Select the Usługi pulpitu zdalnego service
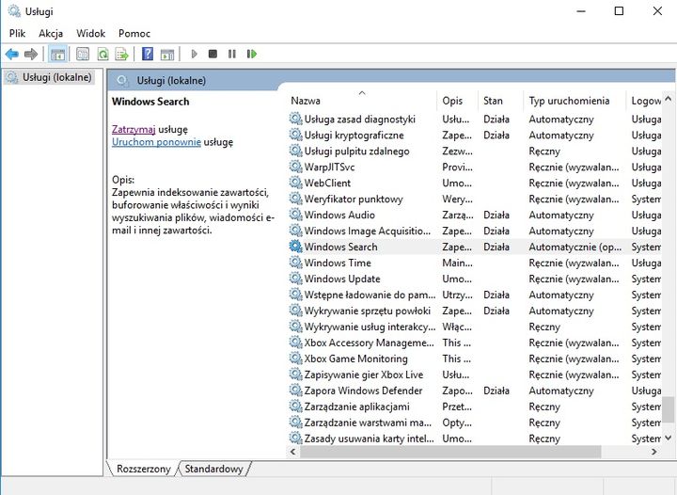677x495 pixels. 474,151
